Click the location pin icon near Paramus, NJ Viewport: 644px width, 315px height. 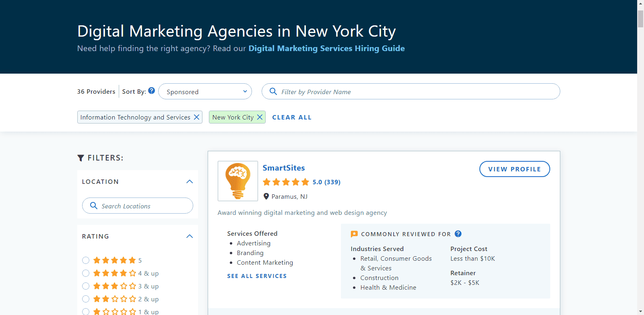pos(266,196)
